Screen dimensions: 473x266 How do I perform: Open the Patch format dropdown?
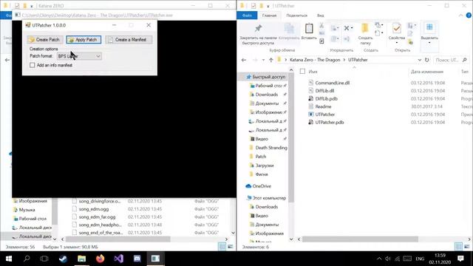79,56
